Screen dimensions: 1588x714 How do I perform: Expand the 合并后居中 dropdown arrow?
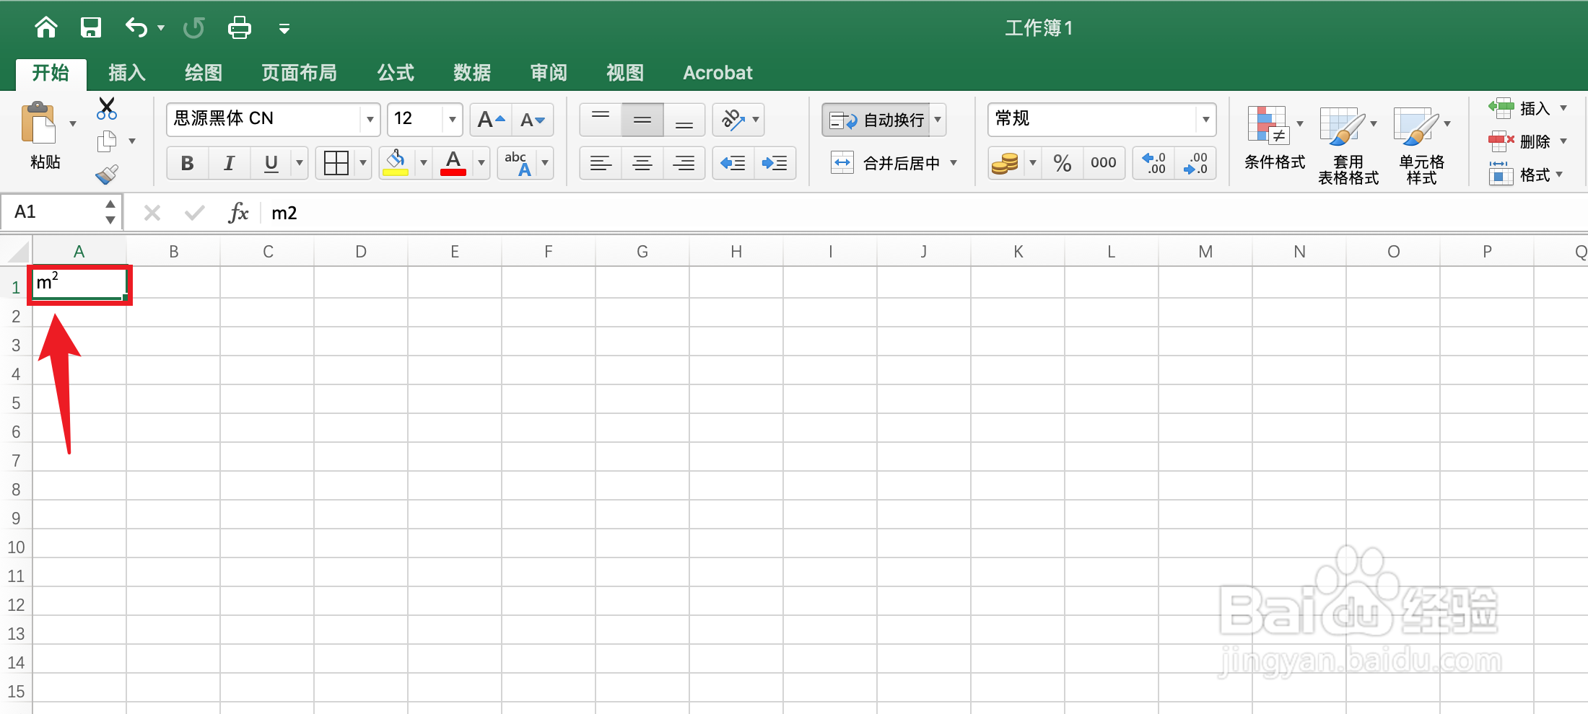coord(954,163)
